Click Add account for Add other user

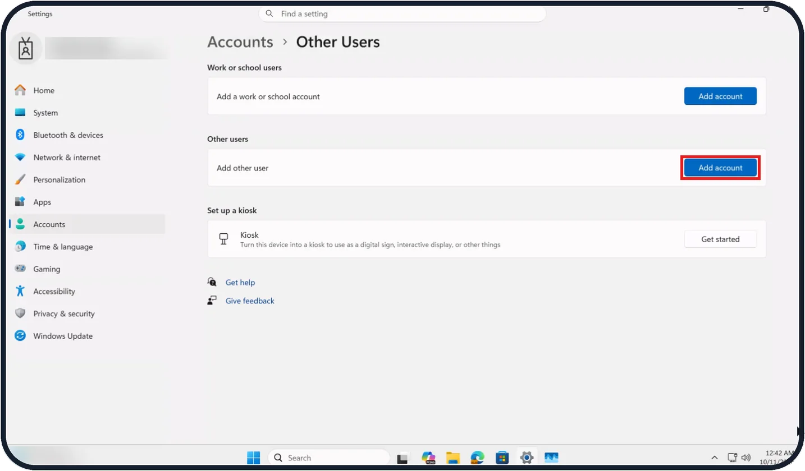coord(720,168)
